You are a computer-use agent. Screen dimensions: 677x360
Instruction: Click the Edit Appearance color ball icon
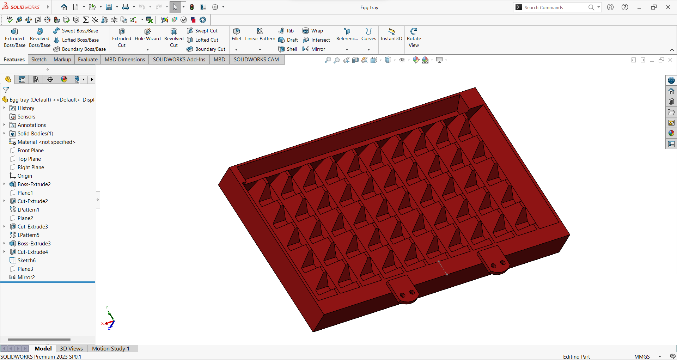pos(416,60)
